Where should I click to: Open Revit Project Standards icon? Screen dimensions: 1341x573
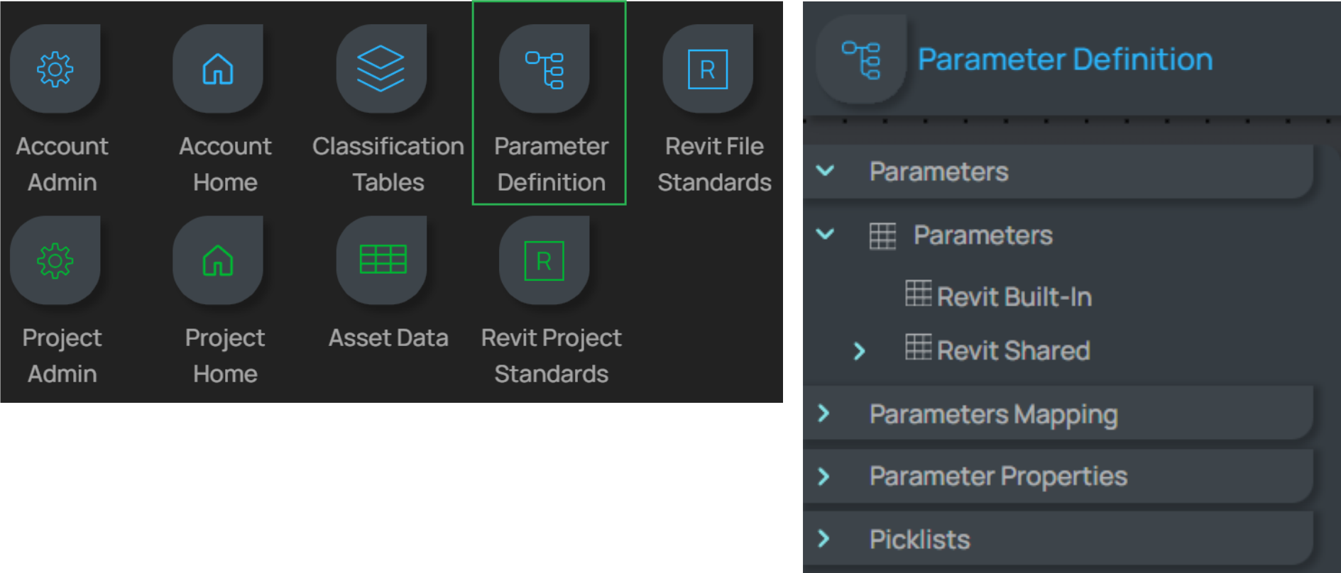544,261
